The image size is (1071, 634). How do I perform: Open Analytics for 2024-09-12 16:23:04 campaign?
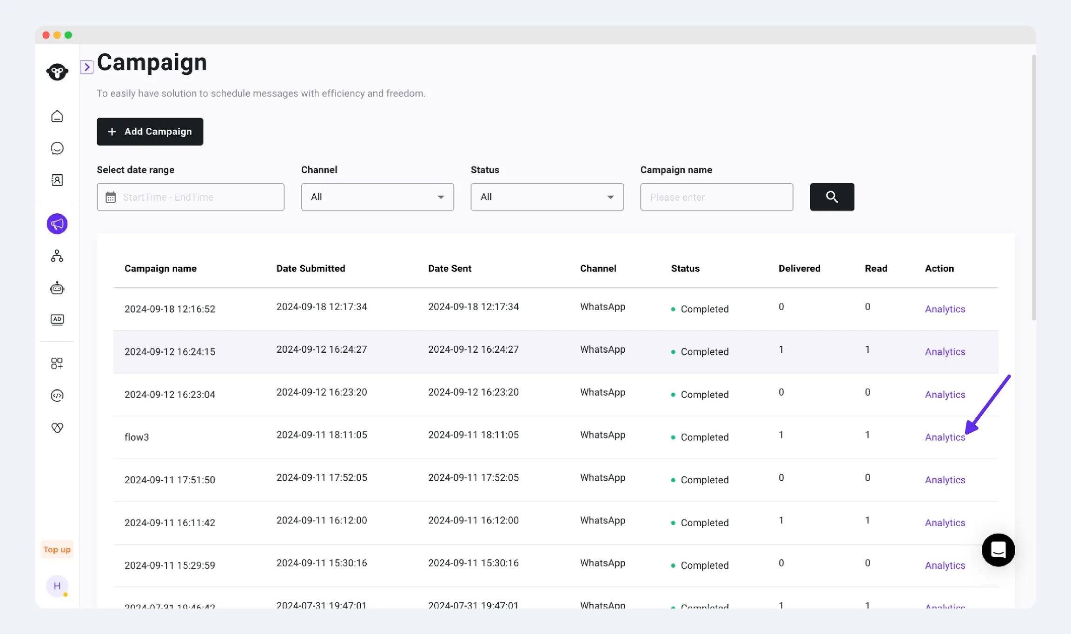[945, 395]
